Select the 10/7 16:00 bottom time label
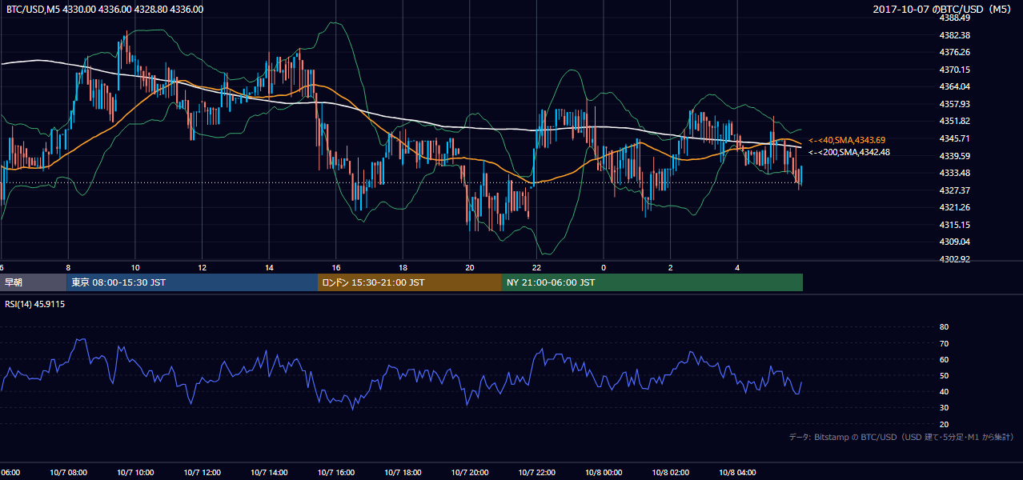 point(336,473)
